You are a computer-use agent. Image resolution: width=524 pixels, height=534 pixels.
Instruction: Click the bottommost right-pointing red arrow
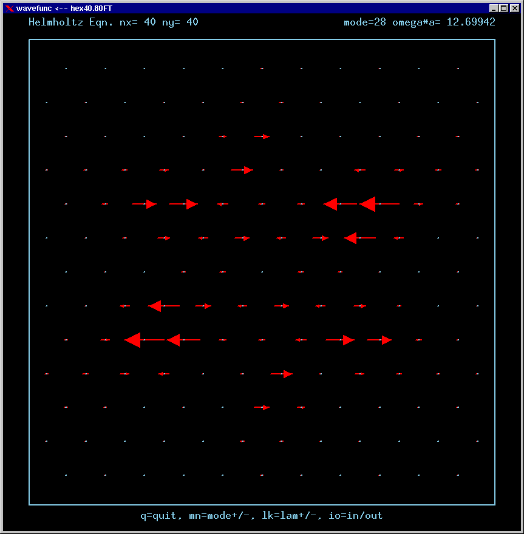[262, 407]
